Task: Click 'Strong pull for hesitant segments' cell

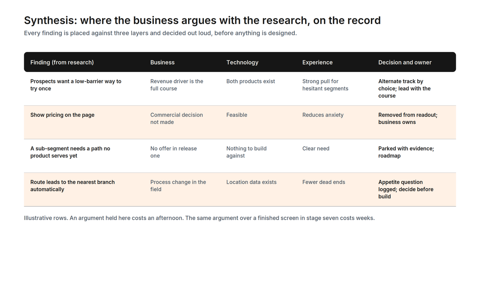Action: click(325, 85)
